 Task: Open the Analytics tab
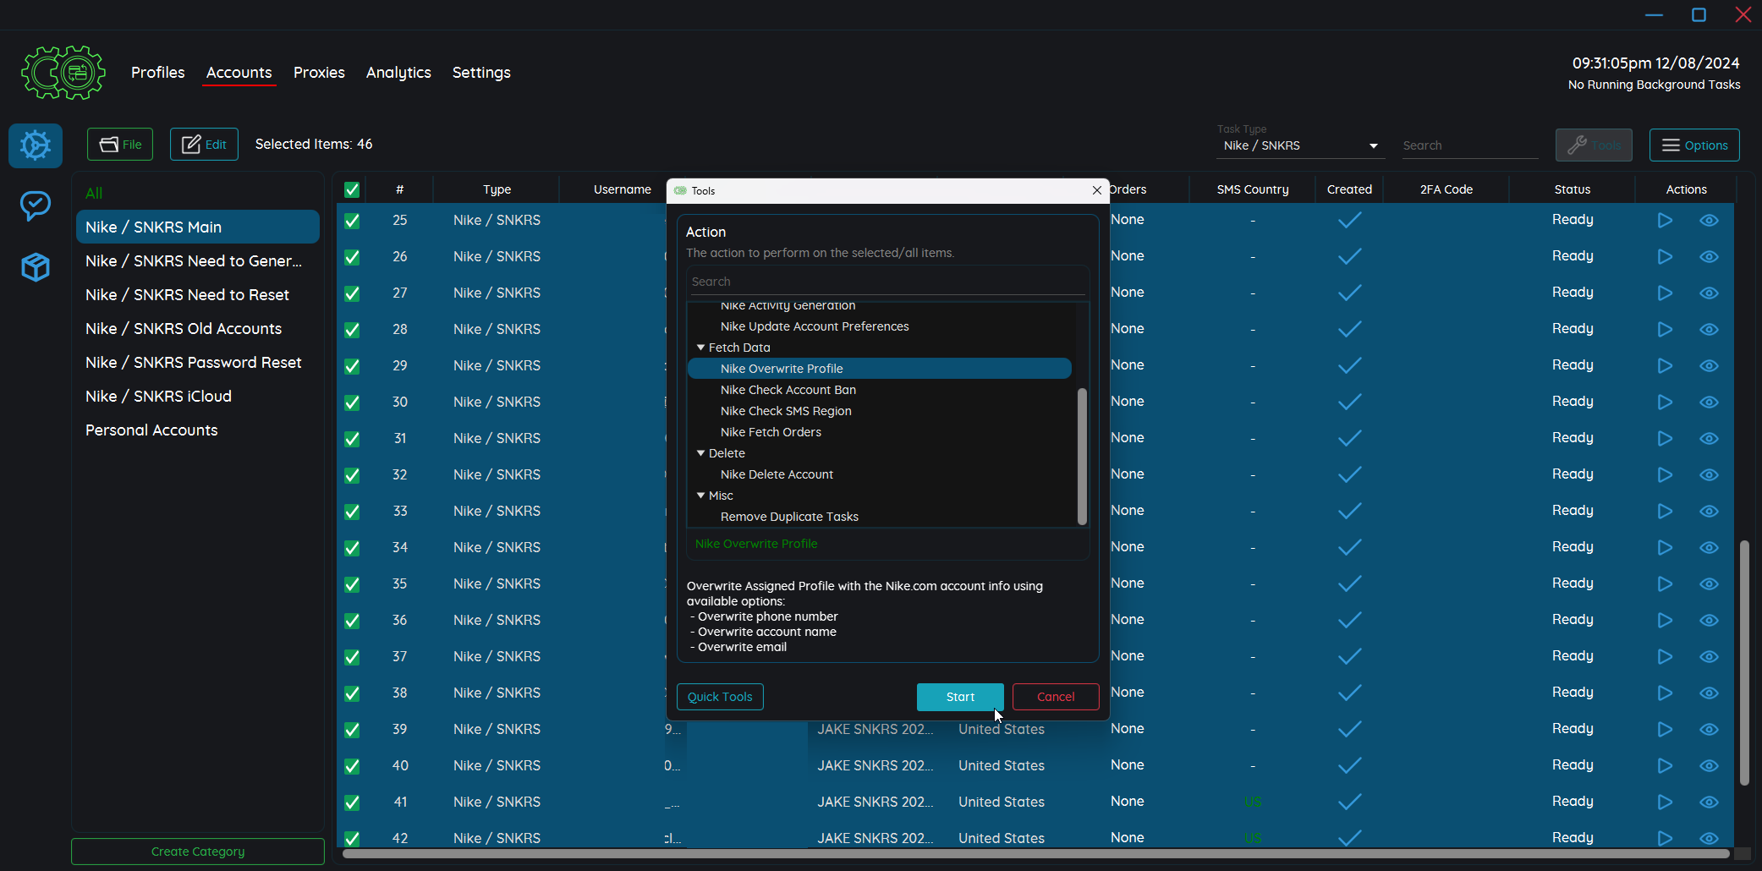[x=398, y=73]
